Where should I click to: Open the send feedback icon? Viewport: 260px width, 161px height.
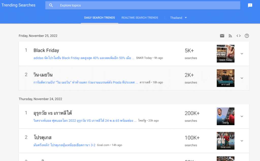tap(250, 5)
